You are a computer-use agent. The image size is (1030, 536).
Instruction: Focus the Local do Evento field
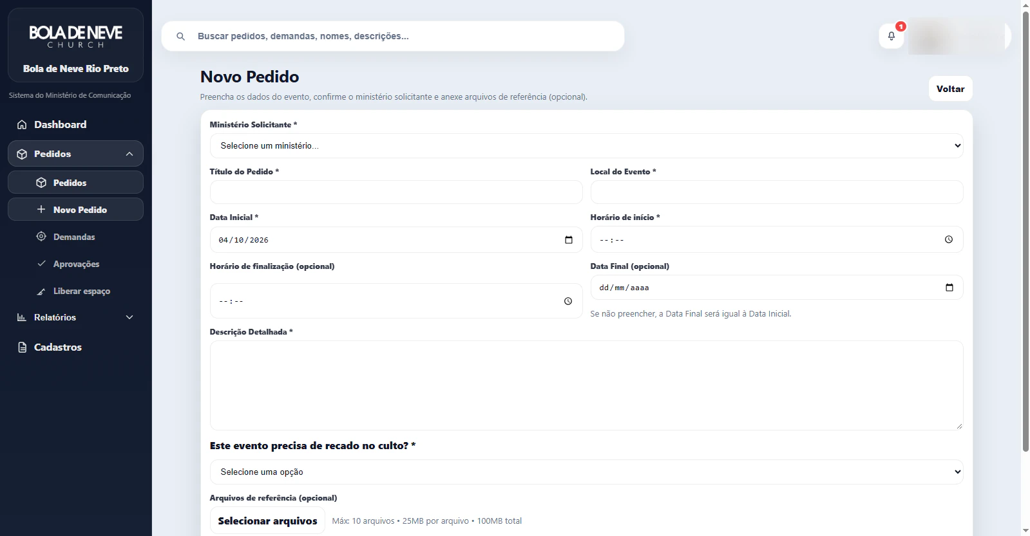[777, 192]
